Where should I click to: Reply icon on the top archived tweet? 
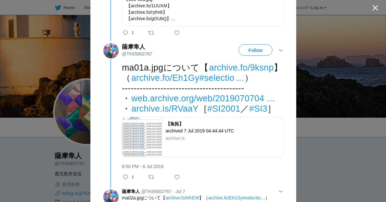click(125, 33)
